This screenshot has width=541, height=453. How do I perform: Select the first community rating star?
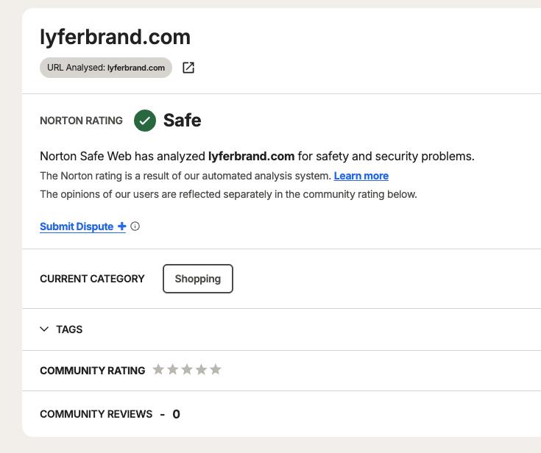[158, 369]
